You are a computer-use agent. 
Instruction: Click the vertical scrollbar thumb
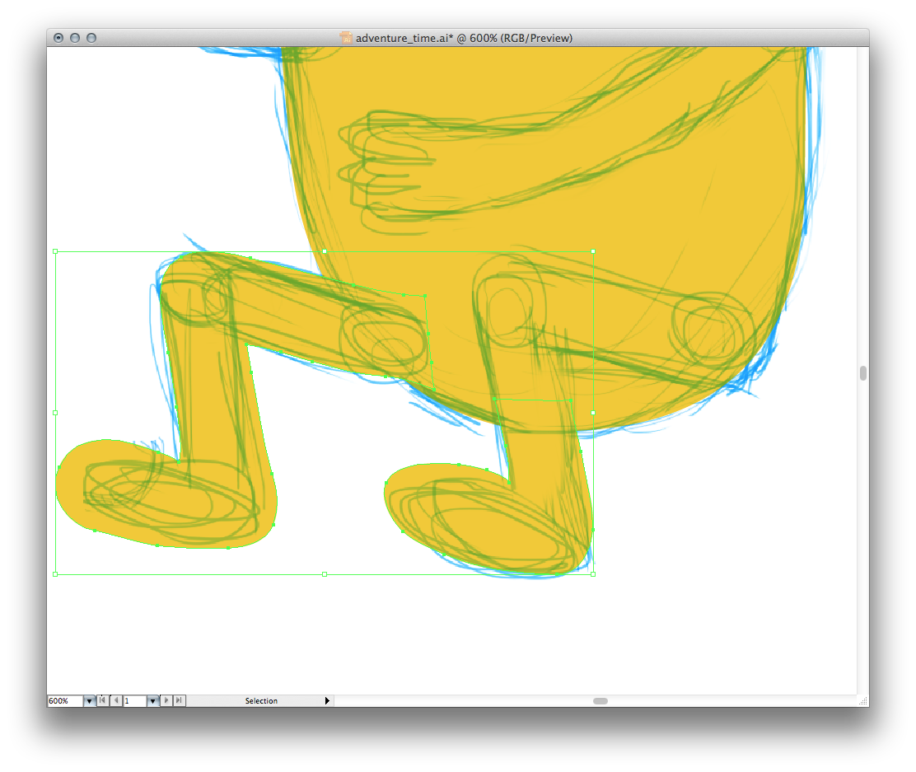tap(862, 373)
